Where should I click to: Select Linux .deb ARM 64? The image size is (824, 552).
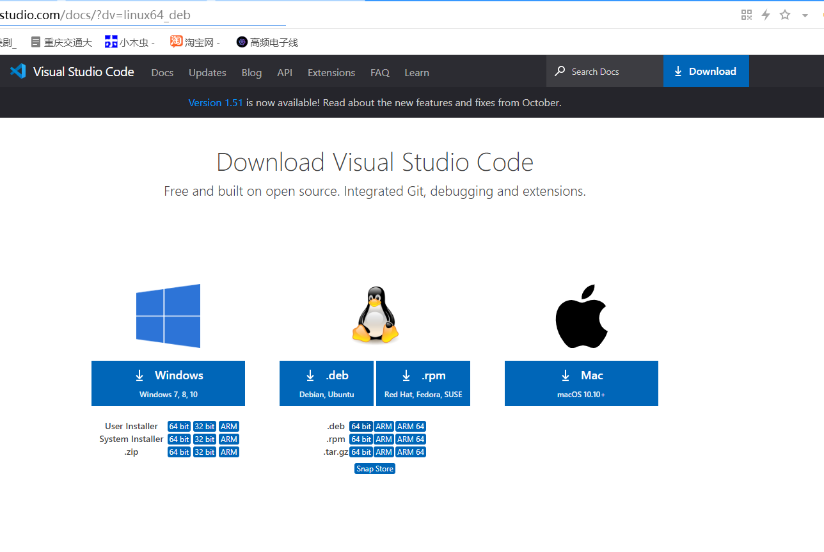(411, 426)
